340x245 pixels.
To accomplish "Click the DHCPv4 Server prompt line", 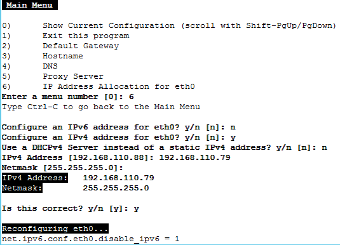I will click(x=165, y=147).
